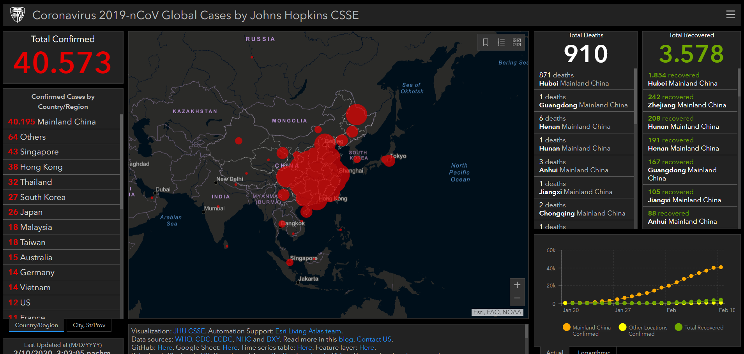Toggle Total Recovered legend series
744x354 pixels.
[699, 327]
